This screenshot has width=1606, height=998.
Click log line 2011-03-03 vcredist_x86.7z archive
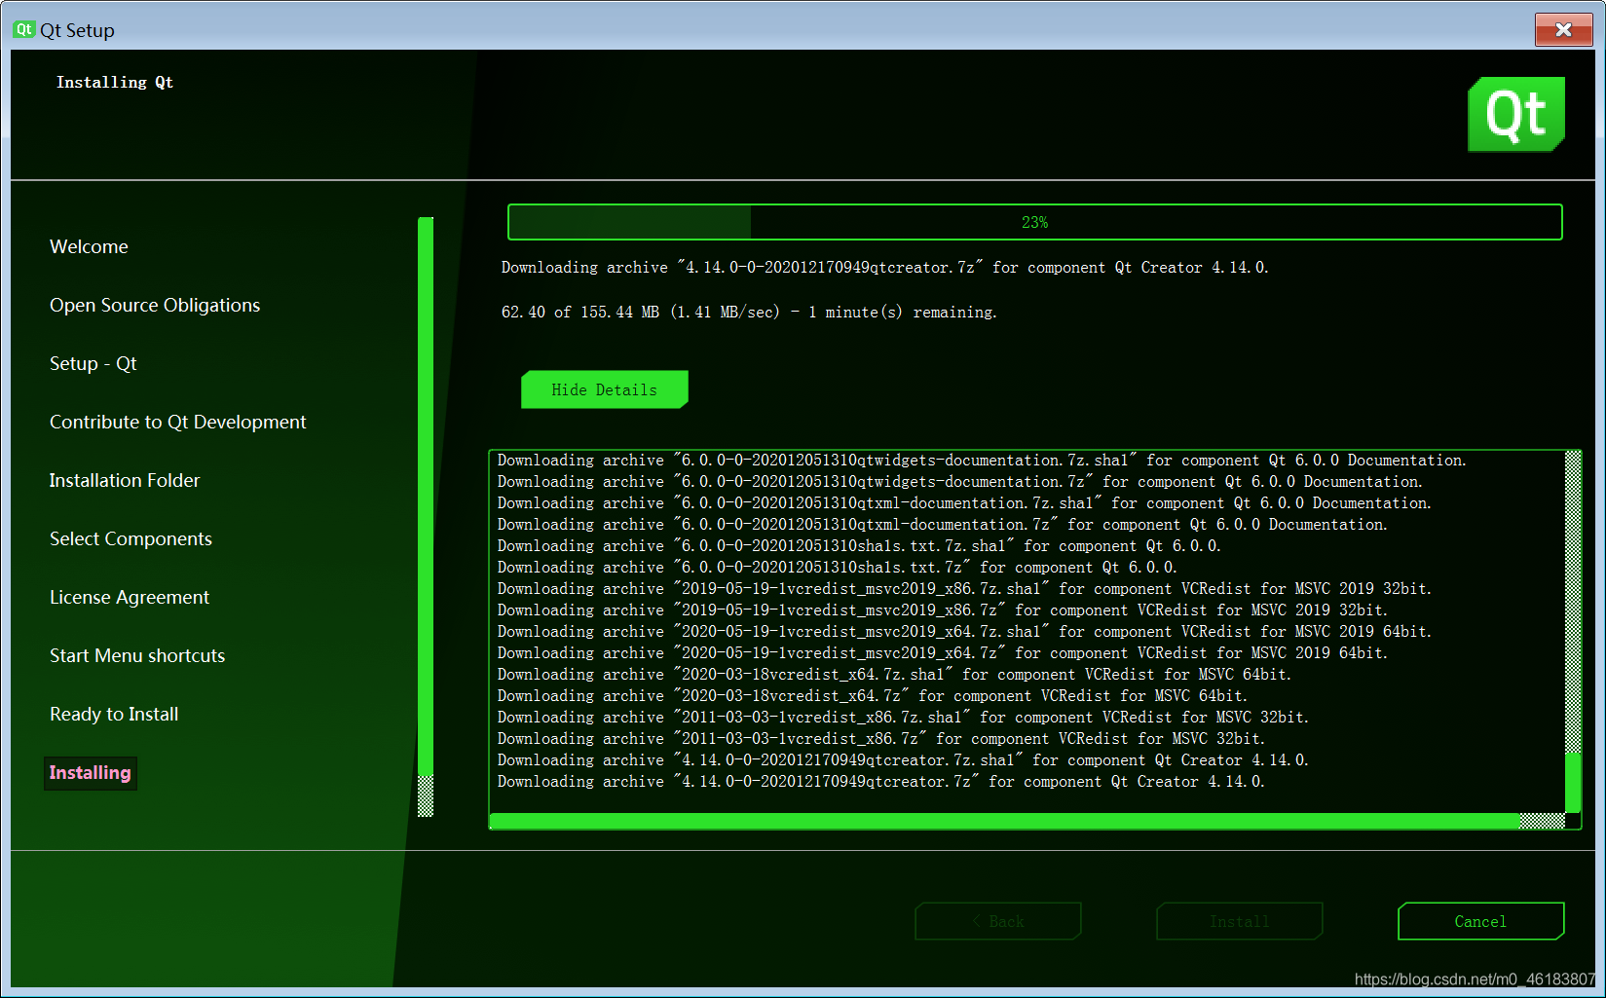(880, 738)
